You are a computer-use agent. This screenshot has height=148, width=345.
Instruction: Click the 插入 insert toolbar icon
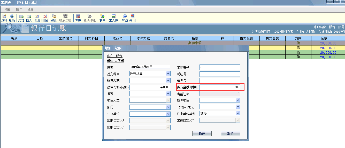[29, 16]
